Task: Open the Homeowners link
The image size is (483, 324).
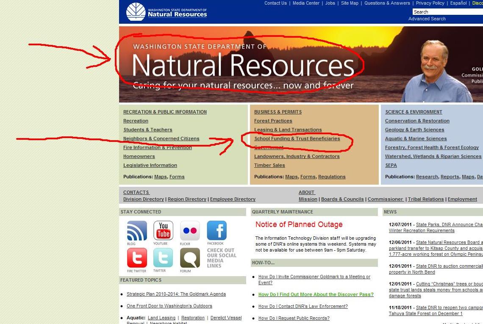Action: click(x=139, y=156)
